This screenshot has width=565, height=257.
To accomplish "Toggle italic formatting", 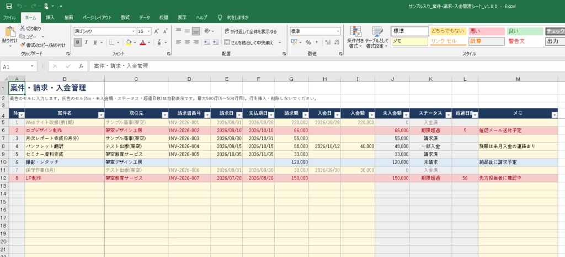I will point(87,42).
